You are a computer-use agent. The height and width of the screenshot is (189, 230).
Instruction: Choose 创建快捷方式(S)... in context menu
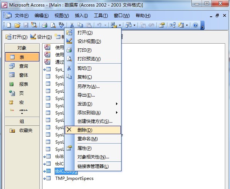tap(93, 121)
